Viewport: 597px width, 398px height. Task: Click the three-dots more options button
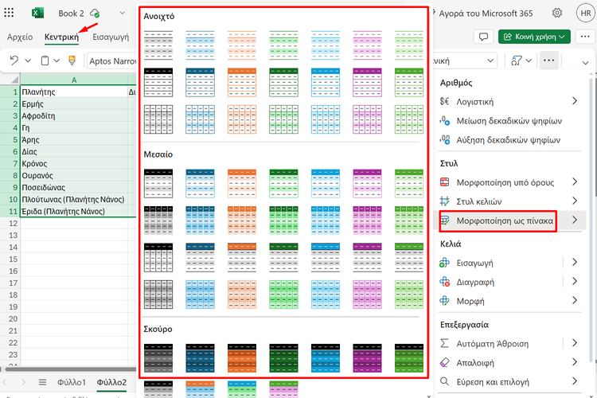coord(548,60)
